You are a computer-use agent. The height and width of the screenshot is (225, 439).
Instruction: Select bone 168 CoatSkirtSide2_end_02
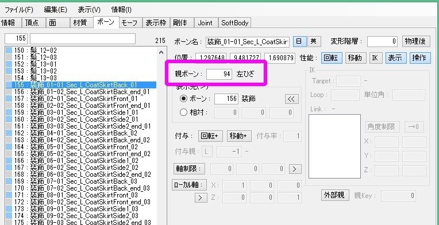[x=81, y=174]
